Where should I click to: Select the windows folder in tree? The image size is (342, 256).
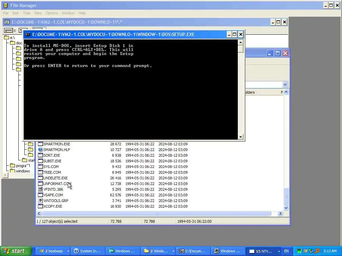[x=20, y=171]
